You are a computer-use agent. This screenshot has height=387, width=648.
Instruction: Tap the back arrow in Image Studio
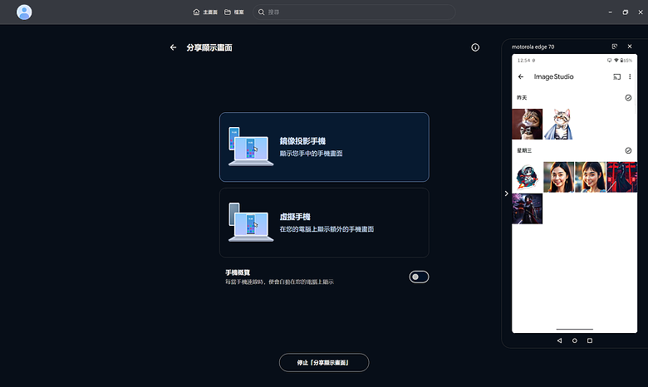click(x=521, y=77)
